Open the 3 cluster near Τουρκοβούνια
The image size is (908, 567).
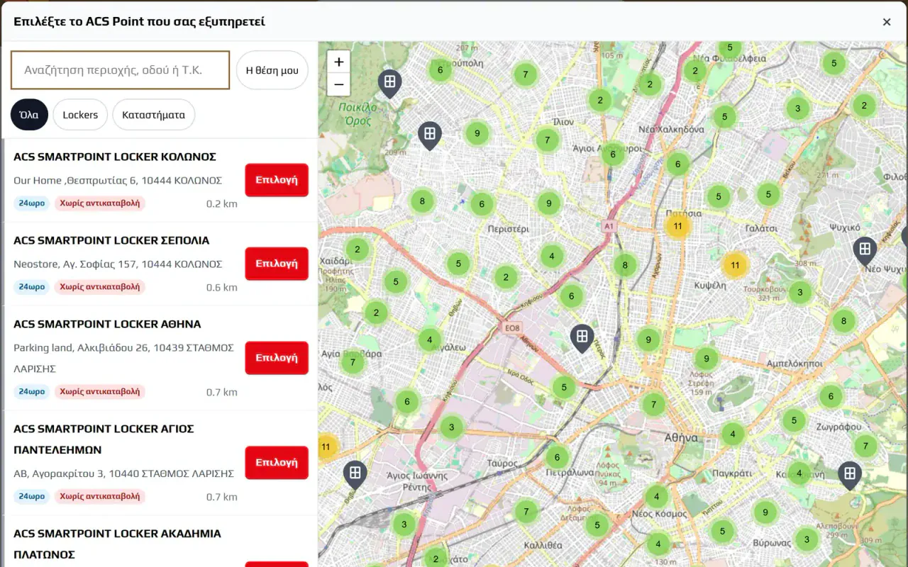coord(800,292)
